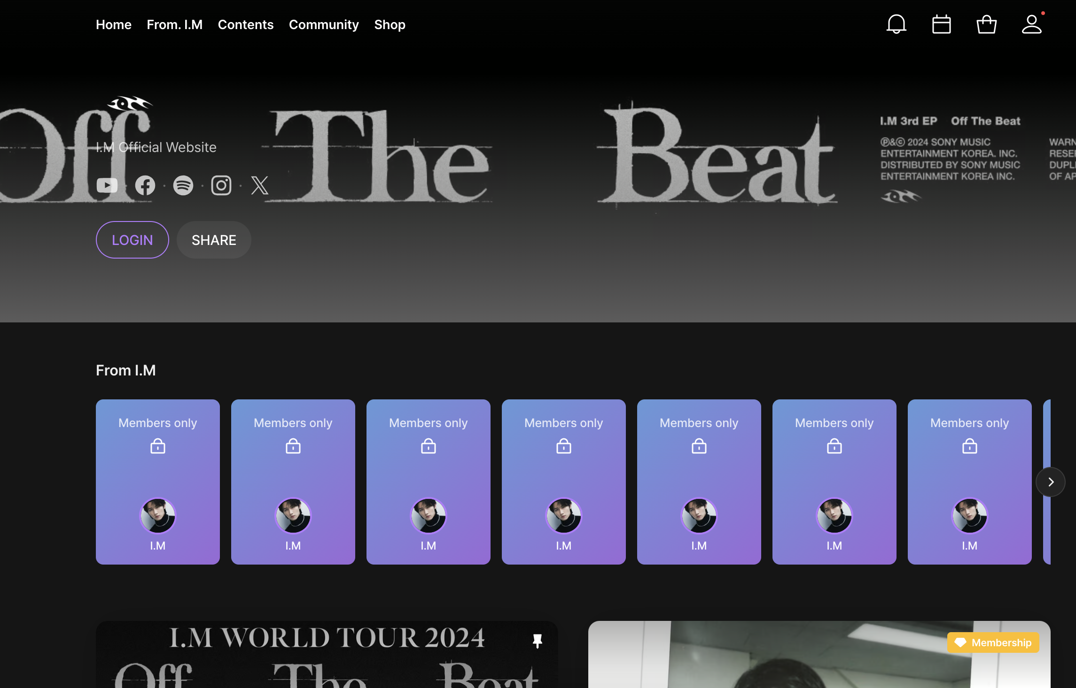Screen dimensions: 1076x688
Task: Click the I.M Official Website title text
Action: click(156, 147)
